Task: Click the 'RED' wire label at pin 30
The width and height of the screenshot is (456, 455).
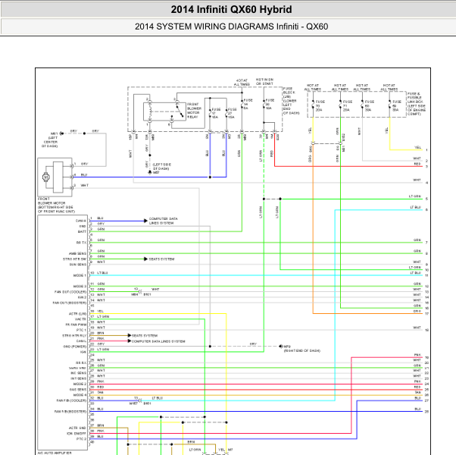Action: point(100,387)
